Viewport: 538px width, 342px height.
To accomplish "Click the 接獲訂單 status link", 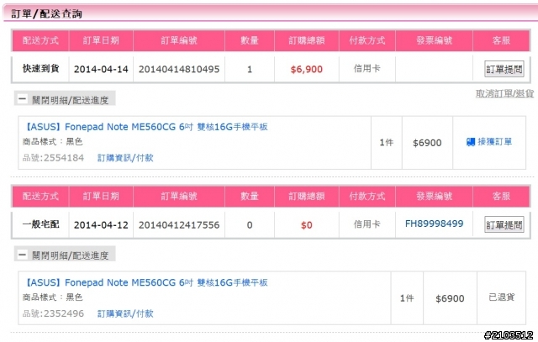I will tap(495, 142).
